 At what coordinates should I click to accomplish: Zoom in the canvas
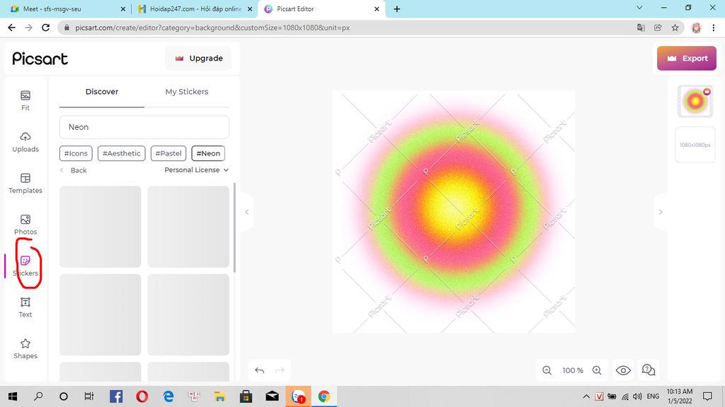597,370
